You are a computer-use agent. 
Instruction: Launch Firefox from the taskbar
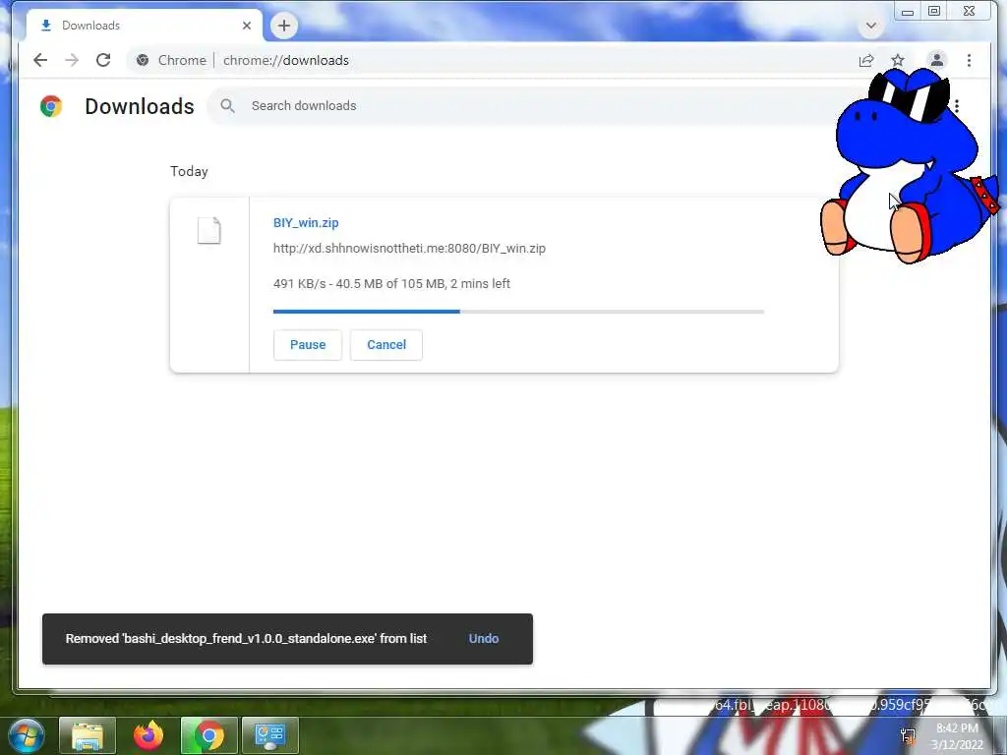148,735
